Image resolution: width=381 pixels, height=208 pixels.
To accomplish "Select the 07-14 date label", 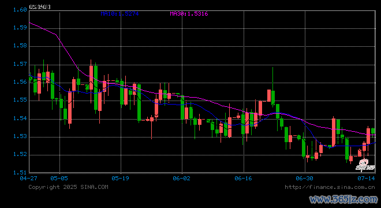I will (x=366, y=179).
